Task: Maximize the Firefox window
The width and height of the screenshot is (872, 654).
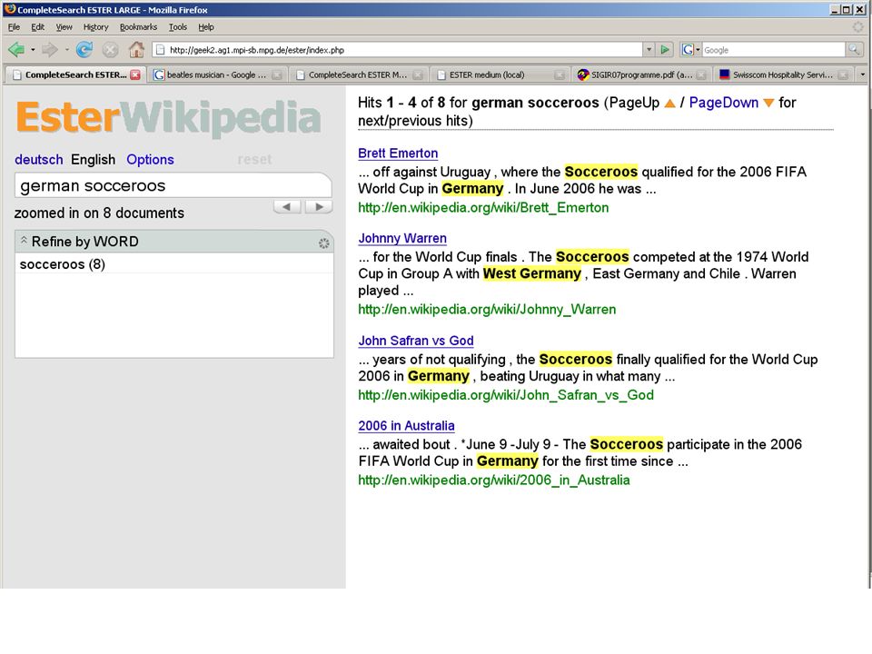Action: point(846,9)
